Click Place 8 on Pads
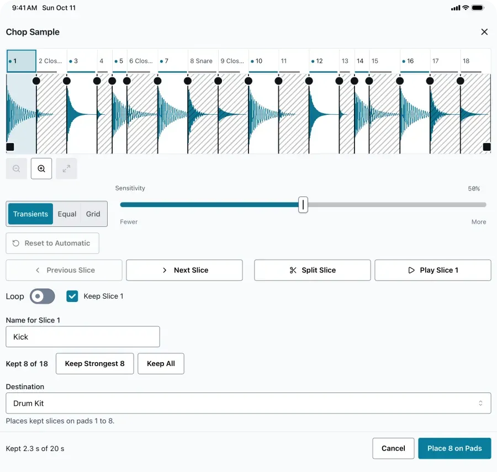The height and width of the screenshot is (472, 497). pyautogui.click(x=454, y=448)
